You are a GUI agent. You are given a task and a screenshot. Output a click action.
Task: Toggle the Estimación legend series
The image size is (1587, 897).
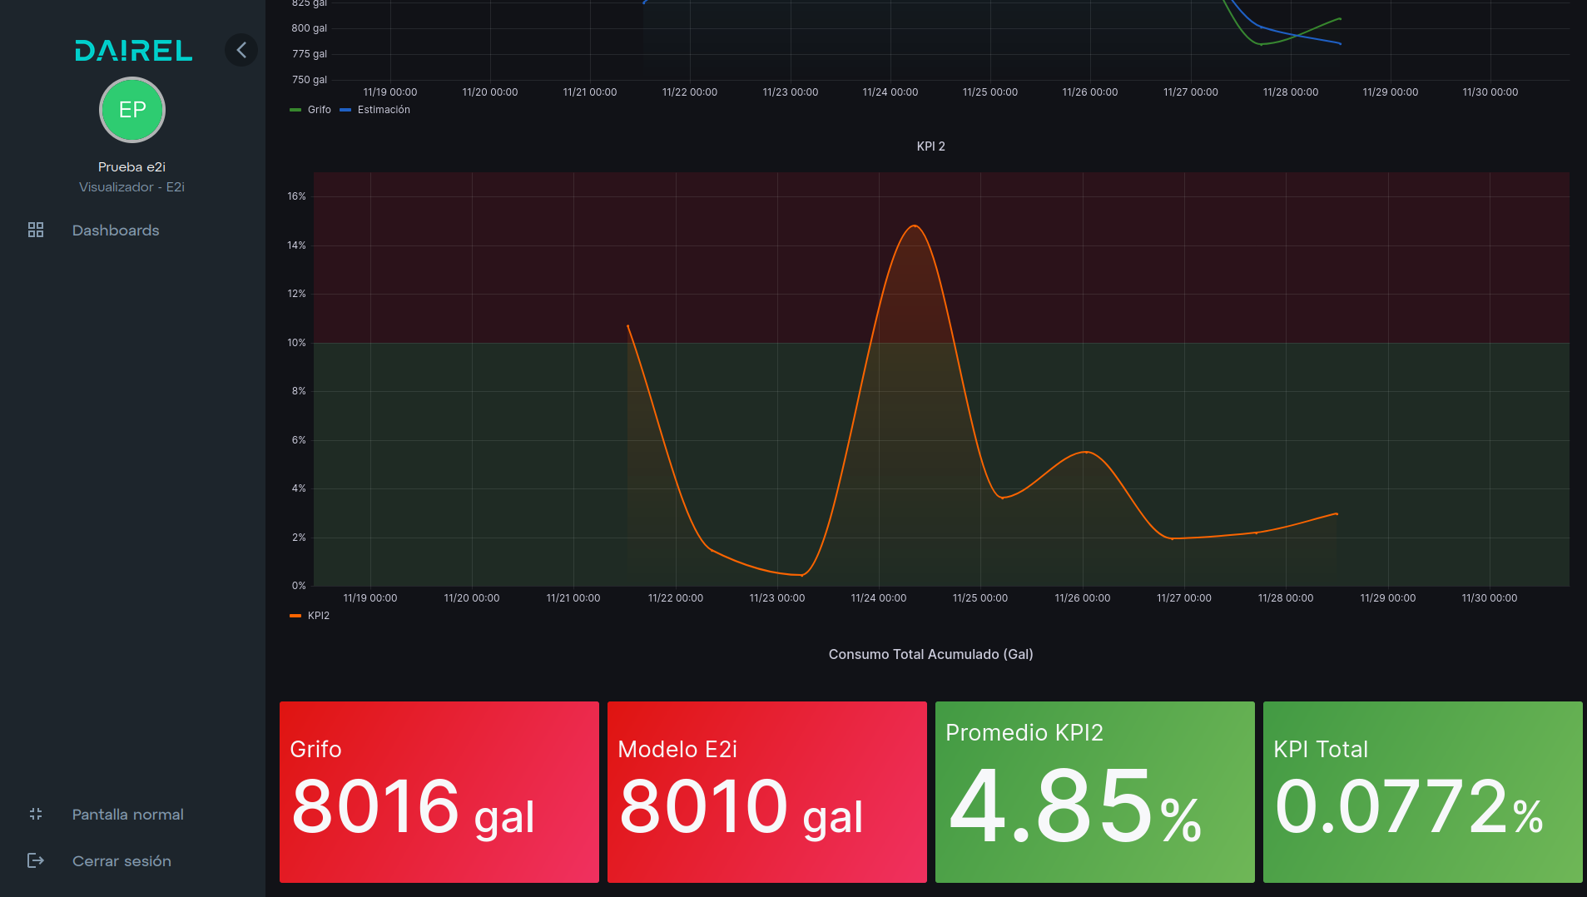pos(384,110)
